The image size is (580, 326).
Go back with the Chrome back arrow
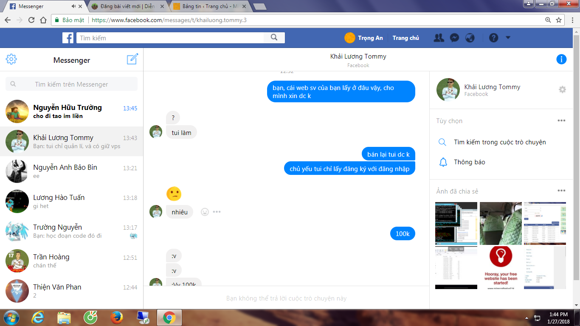click(8, 20)
